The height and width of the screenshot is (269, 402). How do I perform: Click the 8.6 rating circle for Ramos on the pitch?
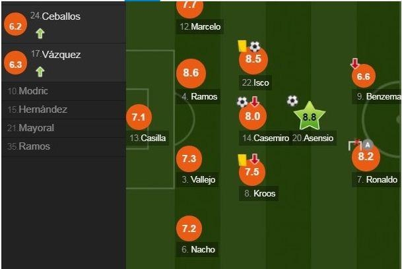tap(189, 73)
